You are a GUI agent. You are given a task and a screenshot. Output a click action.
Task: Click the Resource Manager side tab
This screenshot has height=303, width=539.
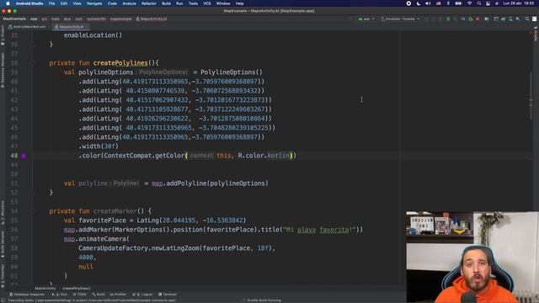pos(3,69)
